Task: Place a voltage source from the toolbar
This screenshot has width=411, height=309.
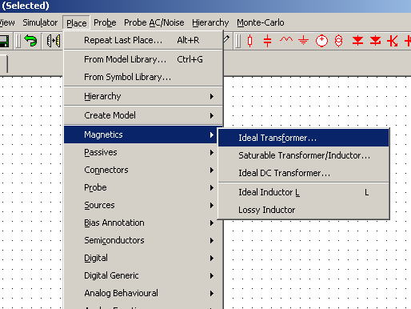Action: pyautogui.click(x=321, y=41)
